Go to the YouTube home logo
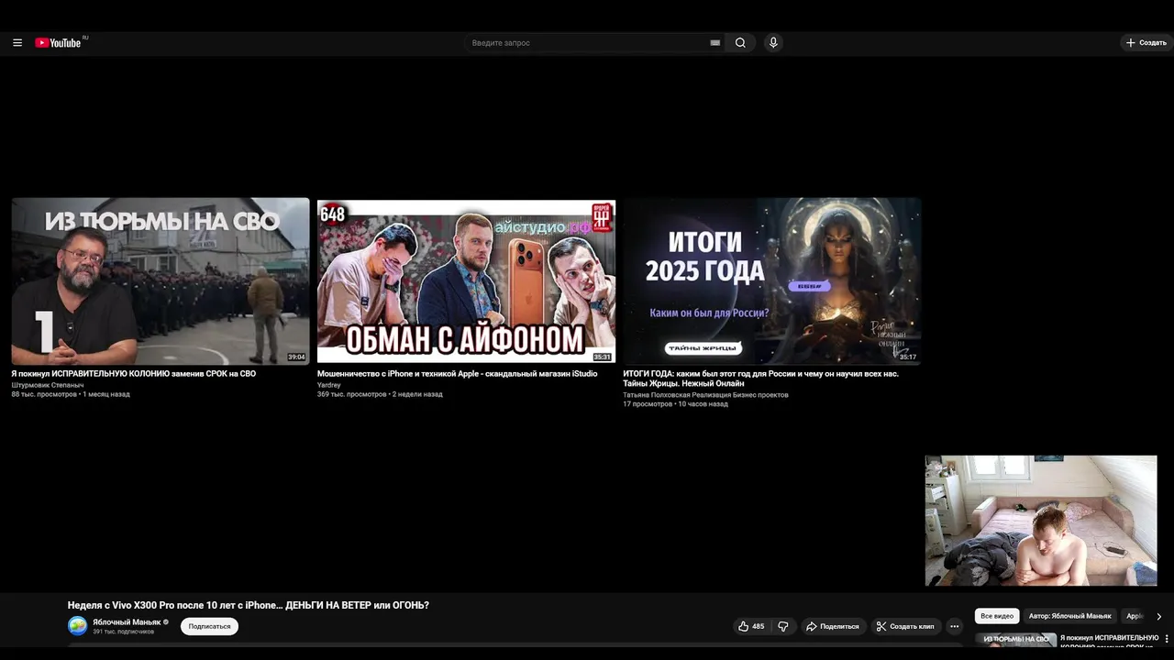The image size is (1174, 660). 59,43
